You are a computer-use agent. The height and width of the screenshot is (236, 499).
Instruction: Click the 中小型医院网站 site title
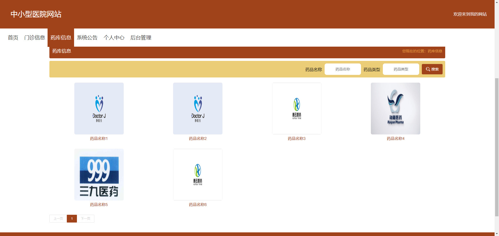(36, 14)
